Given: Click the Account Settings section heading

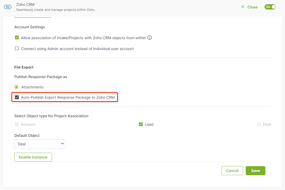Looking at the screenshot, I should (29, 27).
